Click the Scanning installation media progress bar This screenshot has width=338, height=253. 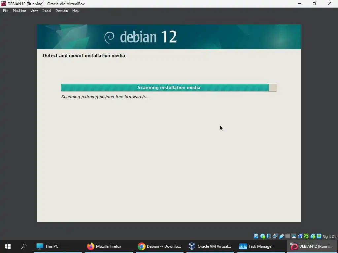169,88
